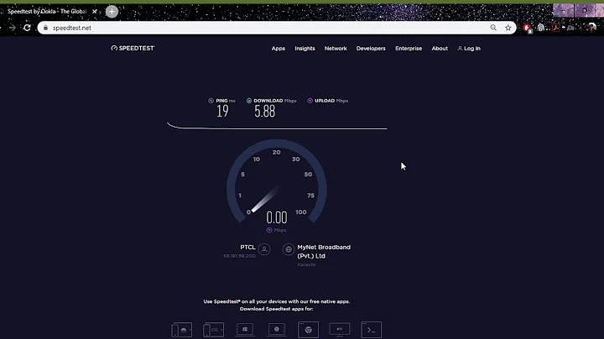
Task: Open the Windows app download icon
Action: (245, 330)
